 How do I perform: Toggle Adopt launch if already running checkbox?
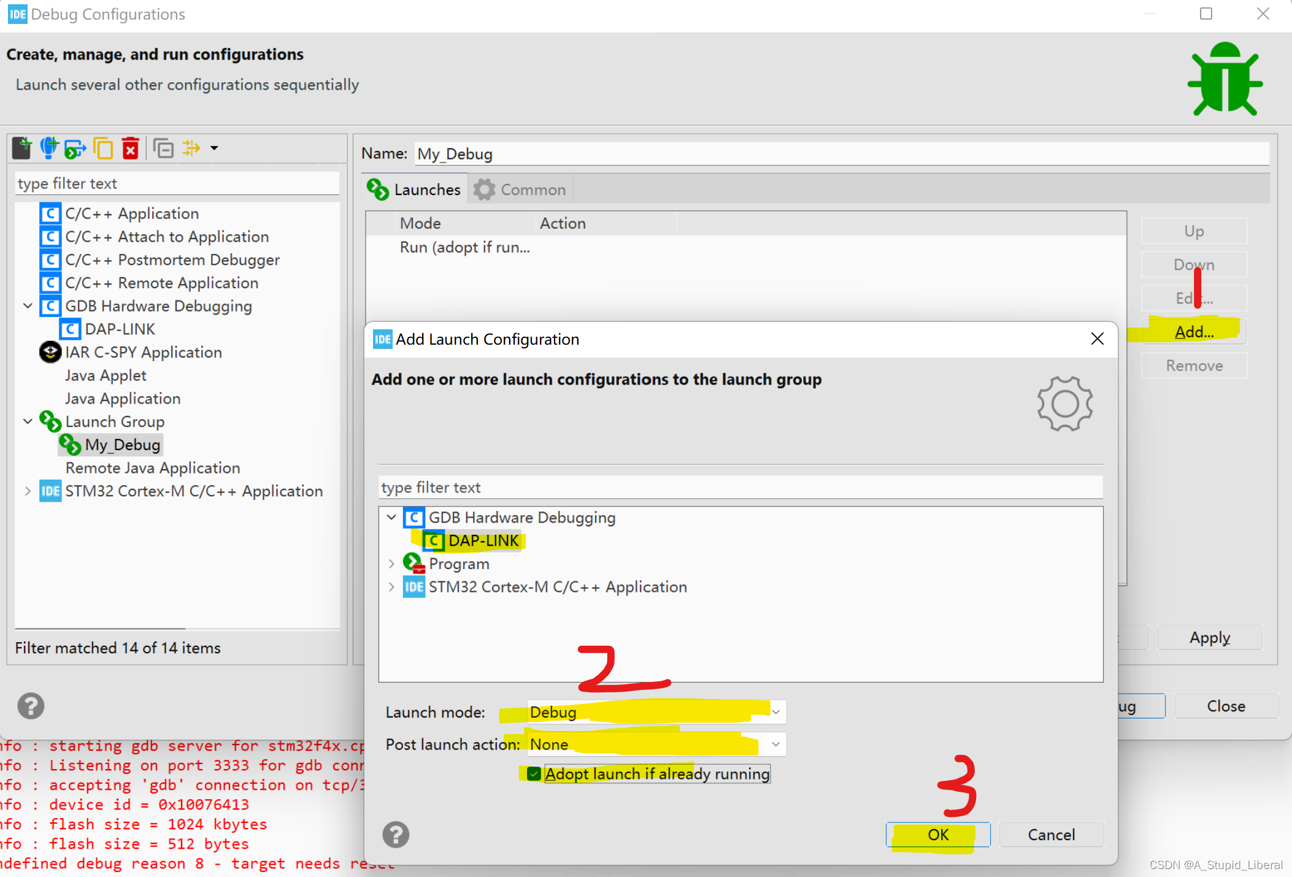point(534,774)
